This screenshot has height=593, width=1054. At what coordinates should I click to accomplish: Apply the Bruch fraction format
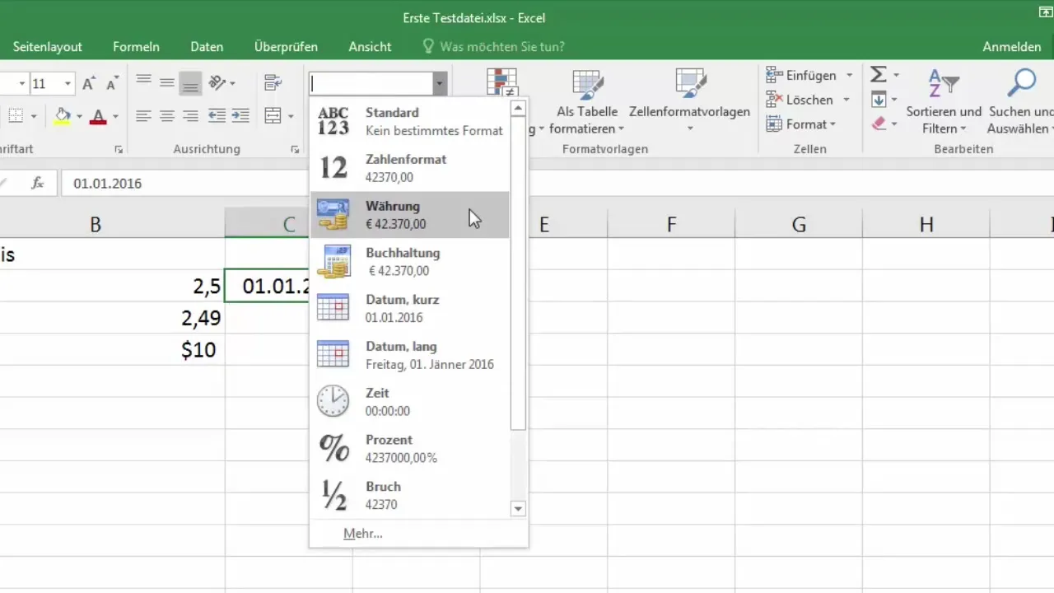[410, 496]
